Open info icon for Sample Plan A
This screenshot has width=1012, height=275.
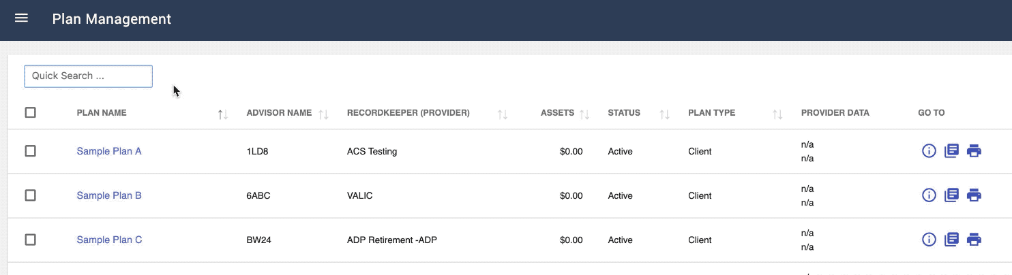(929, 151)
